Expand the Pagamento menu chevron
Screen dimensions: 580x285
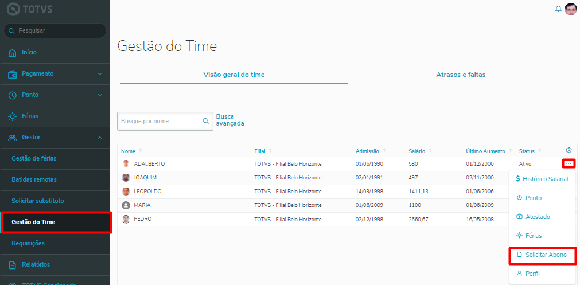click(99, 74)
